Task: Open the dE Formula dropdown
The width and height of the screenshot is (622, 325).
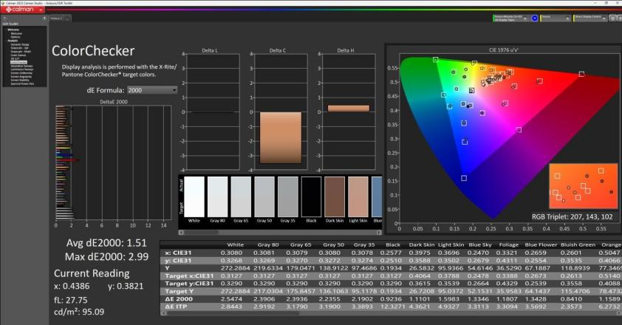Action: [152, 90]
